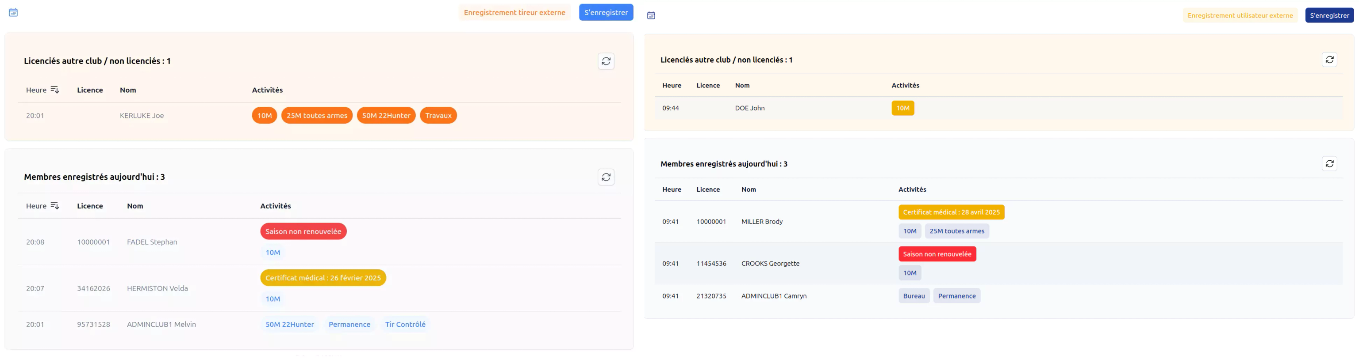Image resolution: width=1359 pixels, height=359 pixels.
Task: Click name 'CROOKS Georgette'
Action: [x=770, y=264]
